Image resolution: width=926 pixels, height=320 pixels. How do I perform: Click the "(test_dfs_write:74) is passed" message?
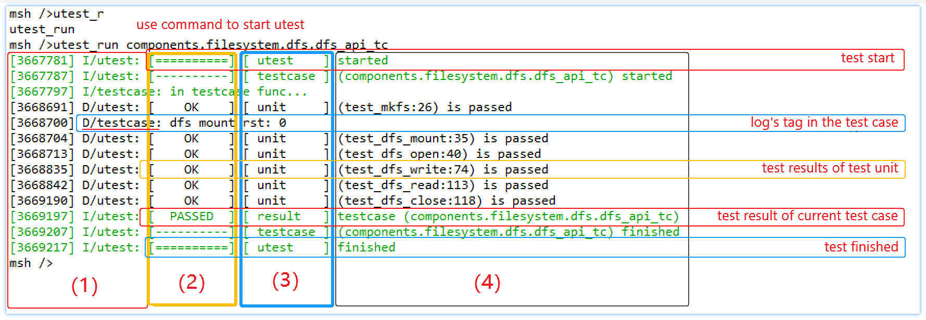tap(443, 170)
